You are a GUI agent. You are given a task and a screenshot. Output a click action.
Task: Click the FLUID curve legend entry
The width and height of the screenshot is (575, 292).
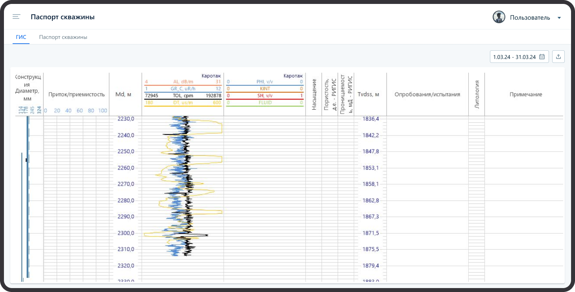click(x=265, y=103)
